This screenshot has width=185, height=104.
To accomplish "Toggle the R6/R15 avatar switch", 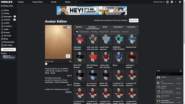I will 67,27.
